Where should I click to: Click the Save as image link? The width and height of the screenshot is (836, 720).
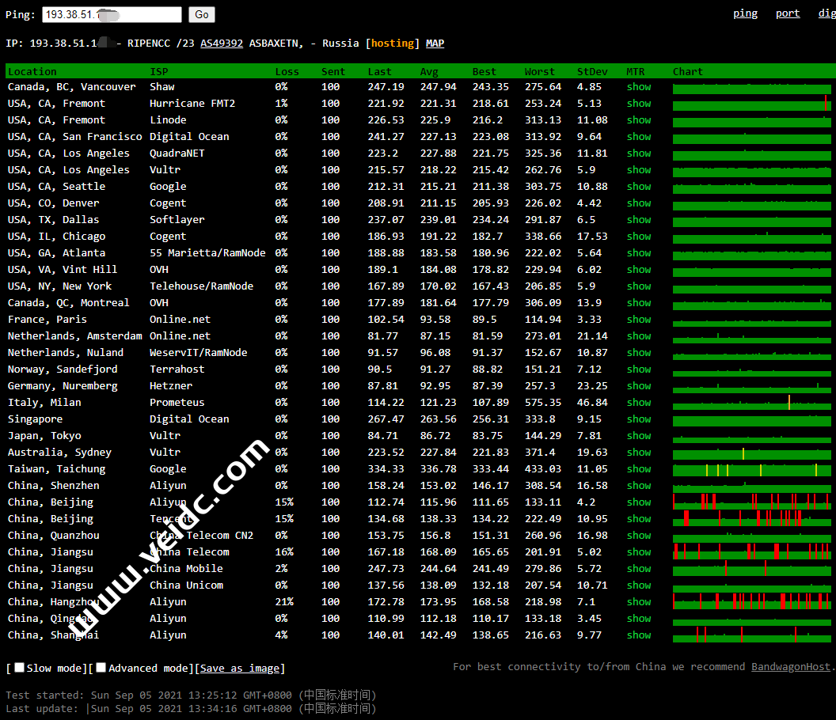240,668
